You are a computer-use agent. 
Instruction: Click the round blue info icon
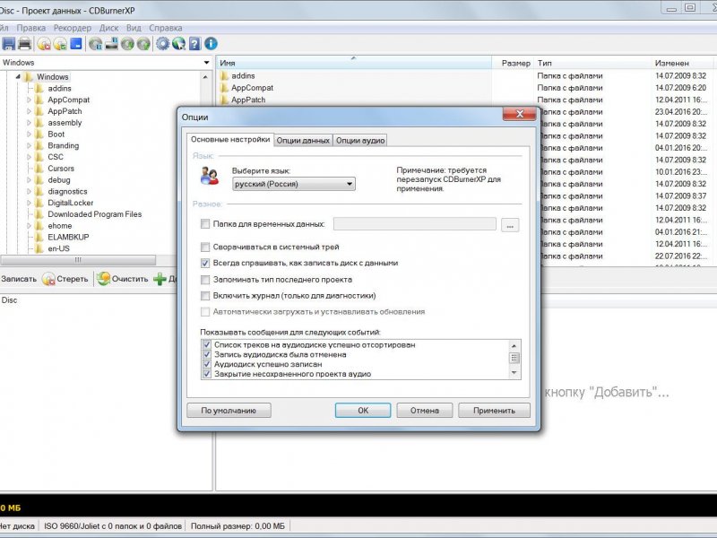(x=211, y=44)
